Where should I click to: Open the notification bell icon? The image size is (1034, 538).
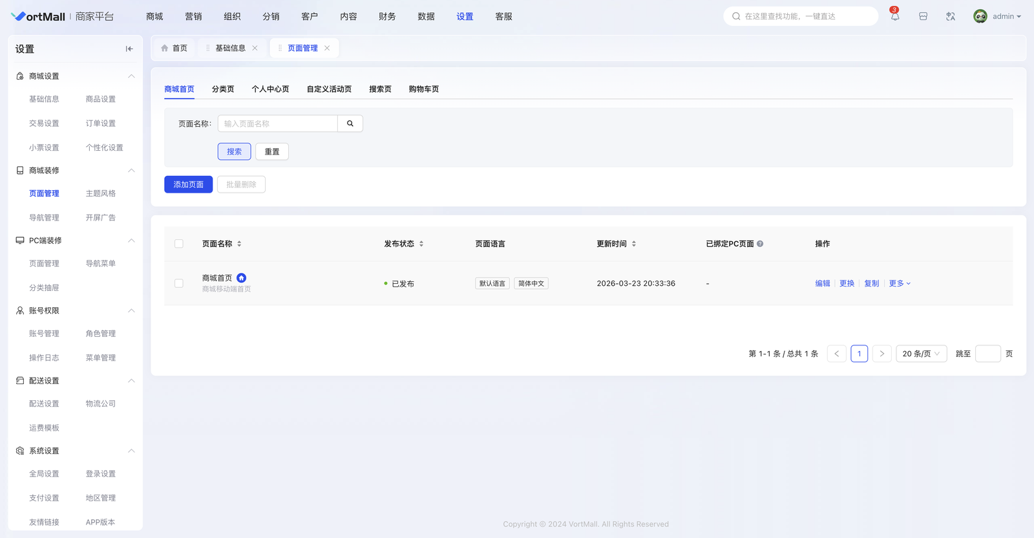click(895, 17)
